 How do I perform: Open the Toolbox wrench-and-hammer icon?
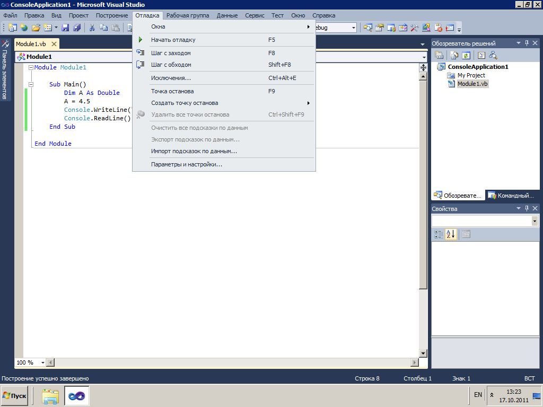point(5,44)
